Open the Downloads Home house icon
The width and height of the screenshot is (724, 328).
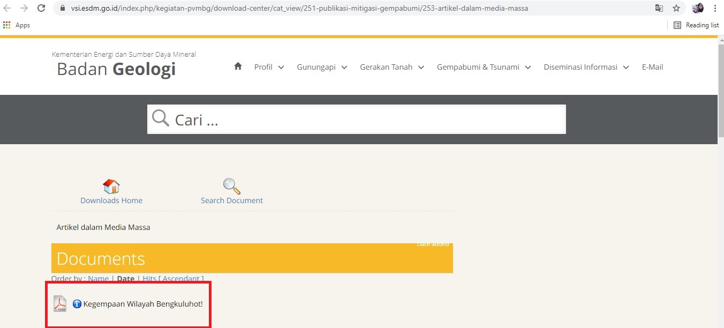click(111, 187)
